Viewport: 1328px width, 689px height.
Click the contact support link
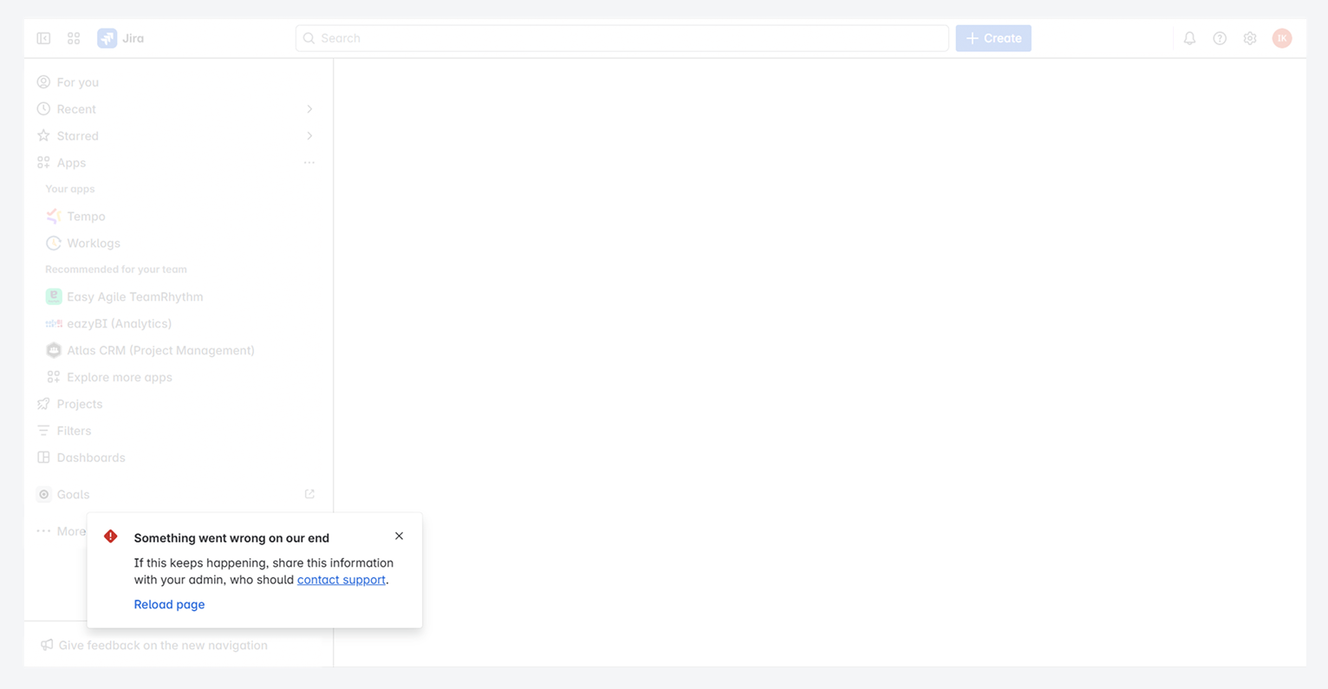(x=342, y=580)
